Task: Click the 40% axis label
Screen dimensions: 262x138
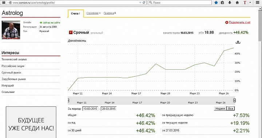Action: pyautogui.click(x=237, y=54)
